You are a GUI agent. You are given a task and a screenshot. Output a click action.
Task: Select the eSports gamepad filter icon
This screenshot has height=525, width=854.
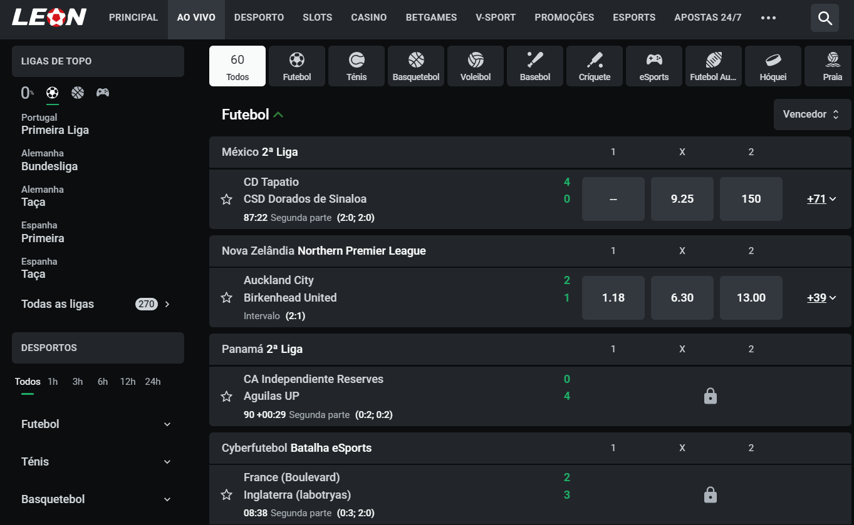pos(654,66)
